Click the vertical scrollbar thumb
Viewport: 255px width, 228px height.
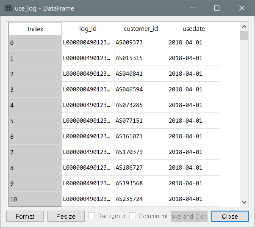coord(244,36)
